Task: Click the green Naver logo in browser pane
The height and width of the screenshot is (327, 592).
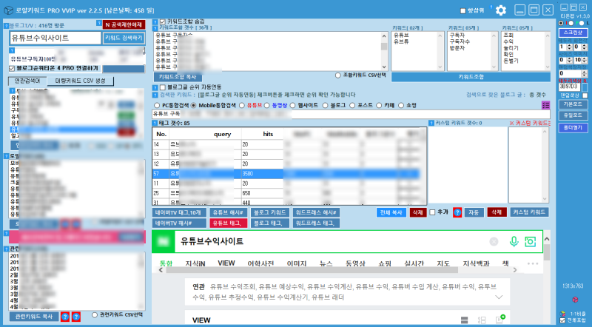Action: click(163, 241)
